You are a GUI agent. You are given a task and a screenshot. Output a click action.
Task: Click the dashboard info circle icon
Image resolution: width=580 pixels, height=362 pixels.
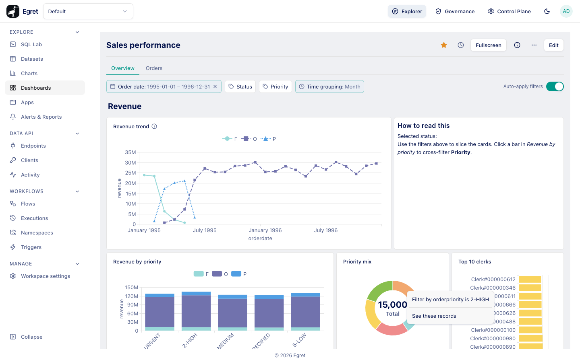click(x=517, y=45)
